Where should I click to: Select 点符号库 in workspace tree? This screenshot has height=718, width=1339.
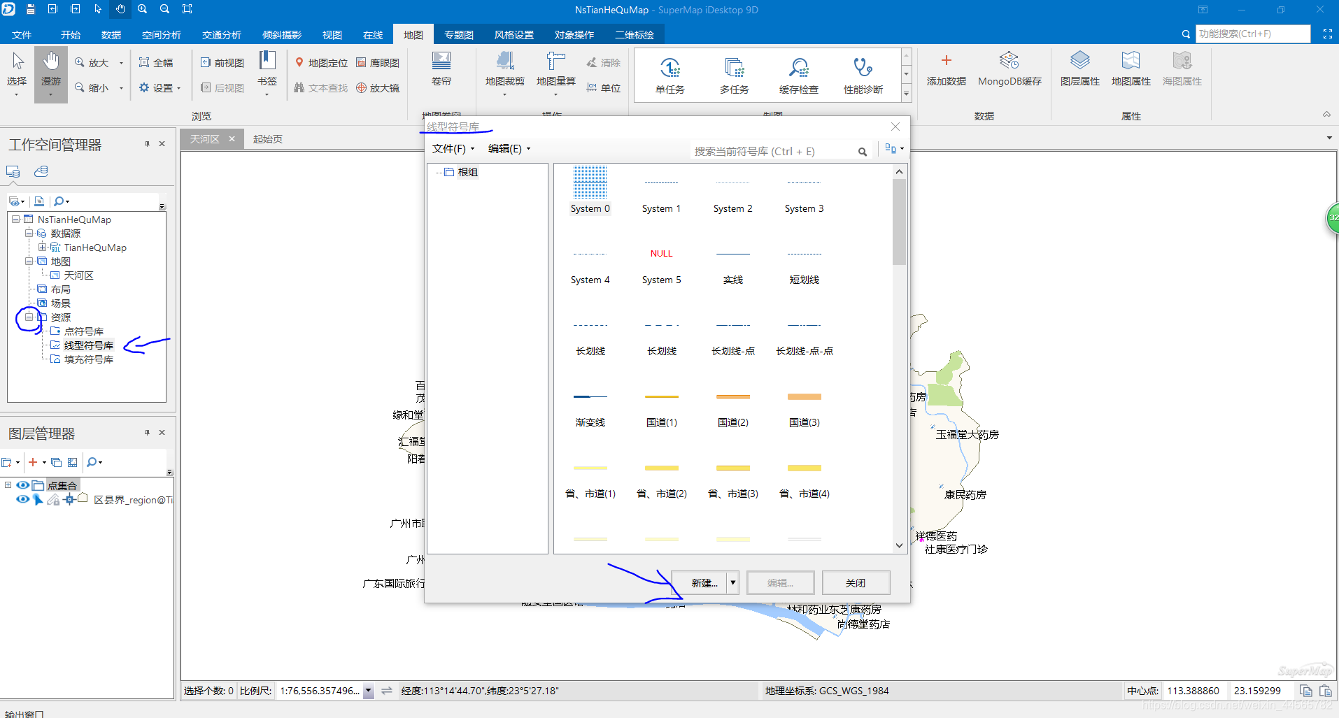[x=84, y=331]
